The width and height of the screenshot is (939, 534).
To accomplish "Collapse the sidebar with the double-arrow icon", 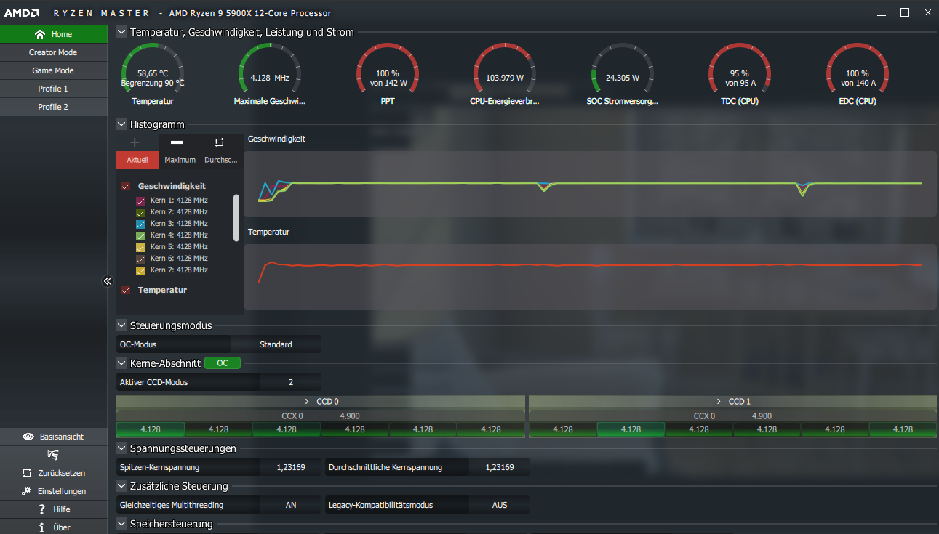I will [x=107, y=281].
